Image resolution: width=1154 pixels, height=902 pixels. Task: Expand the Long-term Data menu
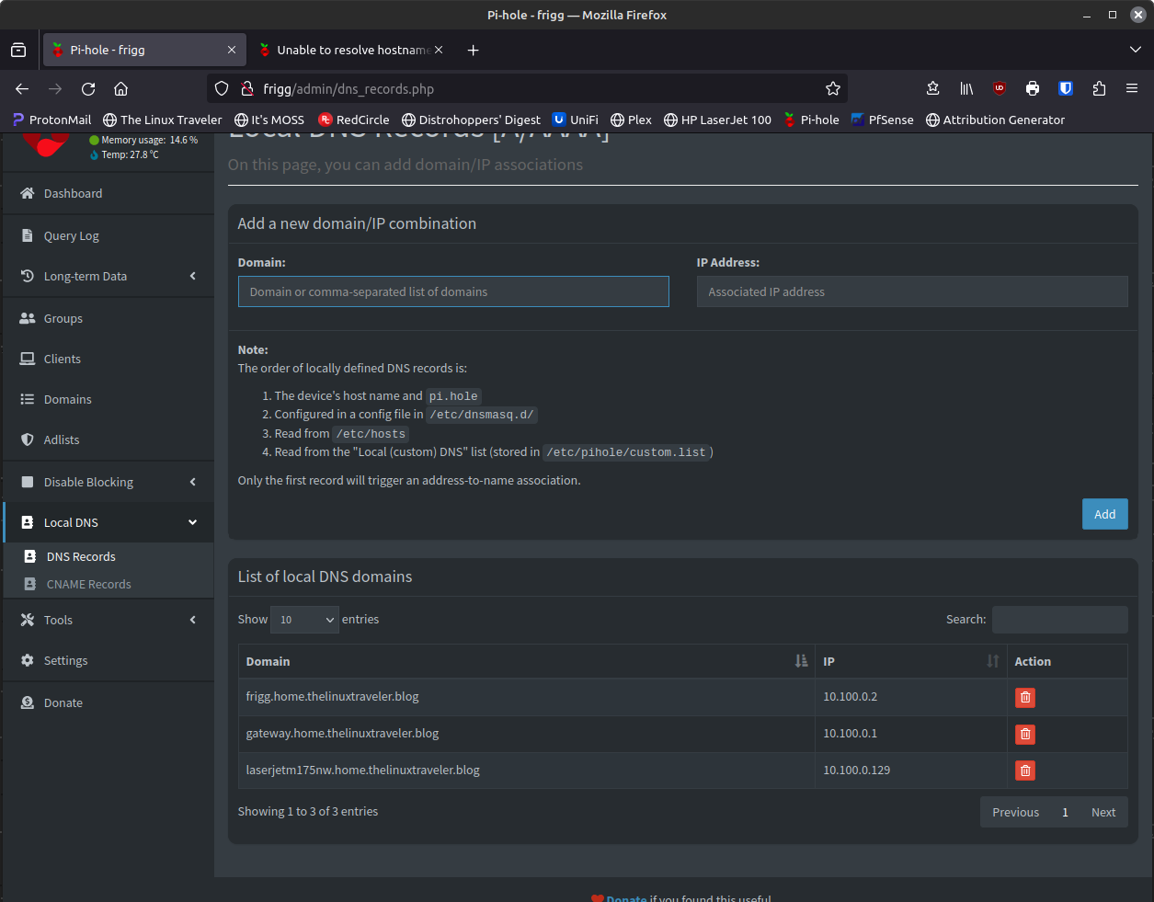109,277
